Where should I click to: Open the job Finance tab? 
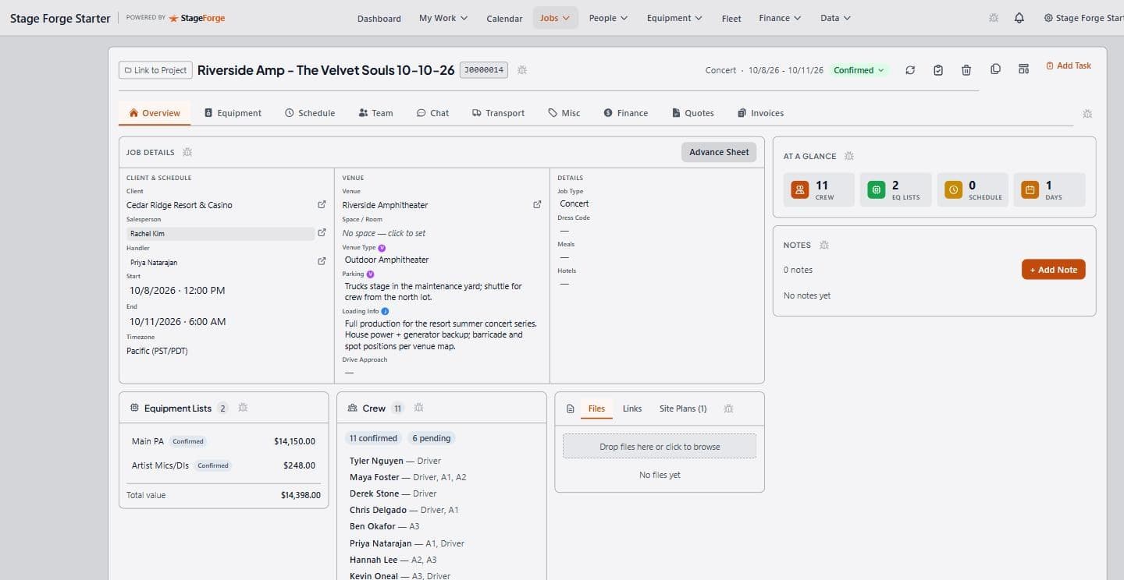click(625, 113)
